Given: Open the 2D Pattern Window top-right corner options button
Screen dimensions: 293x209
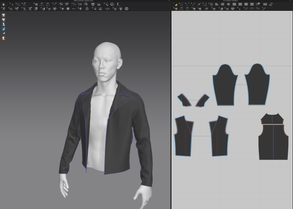Looking at the screenshot, I should click(290, 1).
